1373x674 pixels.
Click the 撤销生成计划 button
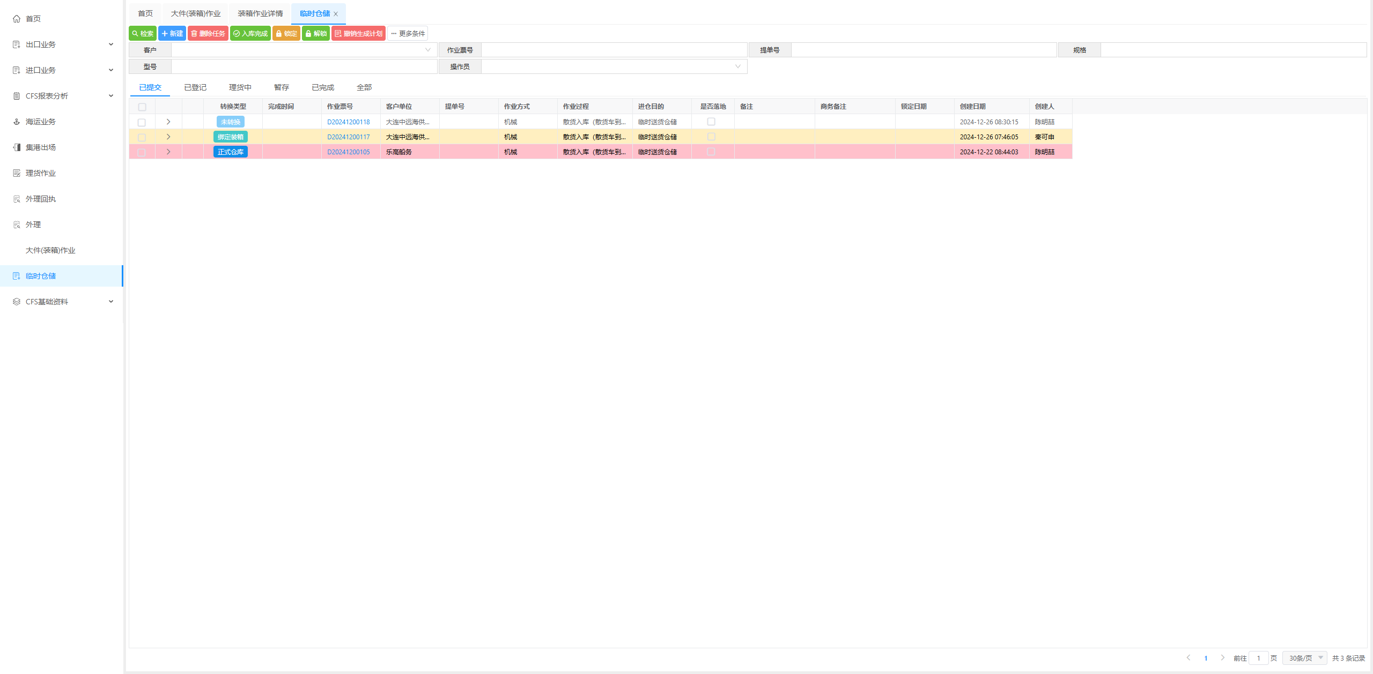pyautogui.click(x=358, y=33)
